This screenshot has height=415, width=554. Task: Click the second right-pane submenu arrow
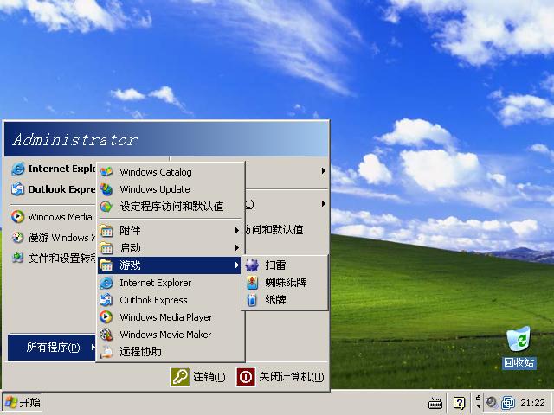coord(323,204)
